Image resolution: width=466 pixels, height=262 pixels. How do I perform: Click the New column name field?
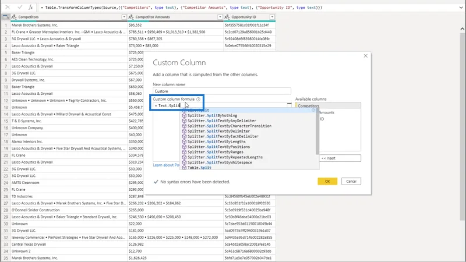tap(222, 91)
